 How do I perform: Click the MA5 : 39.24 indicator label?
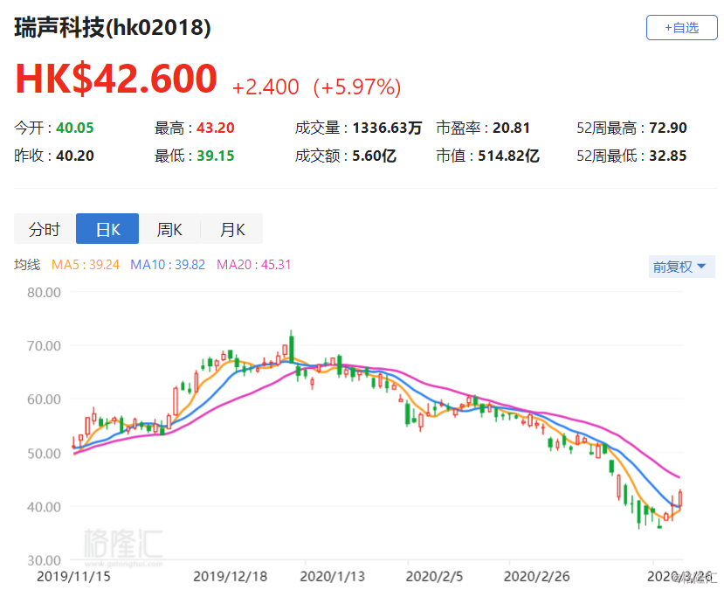click(86, 265)
